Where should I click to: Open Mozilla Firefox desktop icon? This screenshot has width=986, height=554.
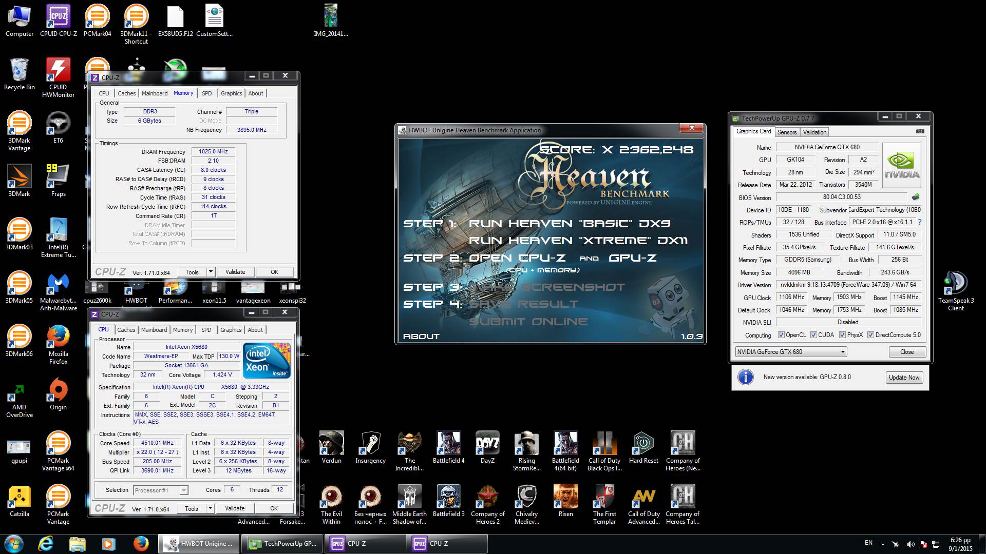[x=58, y=344]
